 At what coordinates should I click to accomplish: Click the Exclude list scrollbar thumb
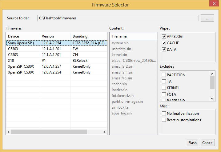212,83
